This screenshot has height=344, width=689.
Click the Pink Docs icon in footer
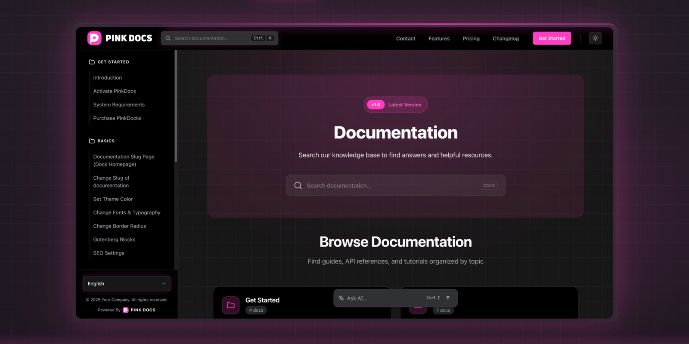[x=126, y=310]
